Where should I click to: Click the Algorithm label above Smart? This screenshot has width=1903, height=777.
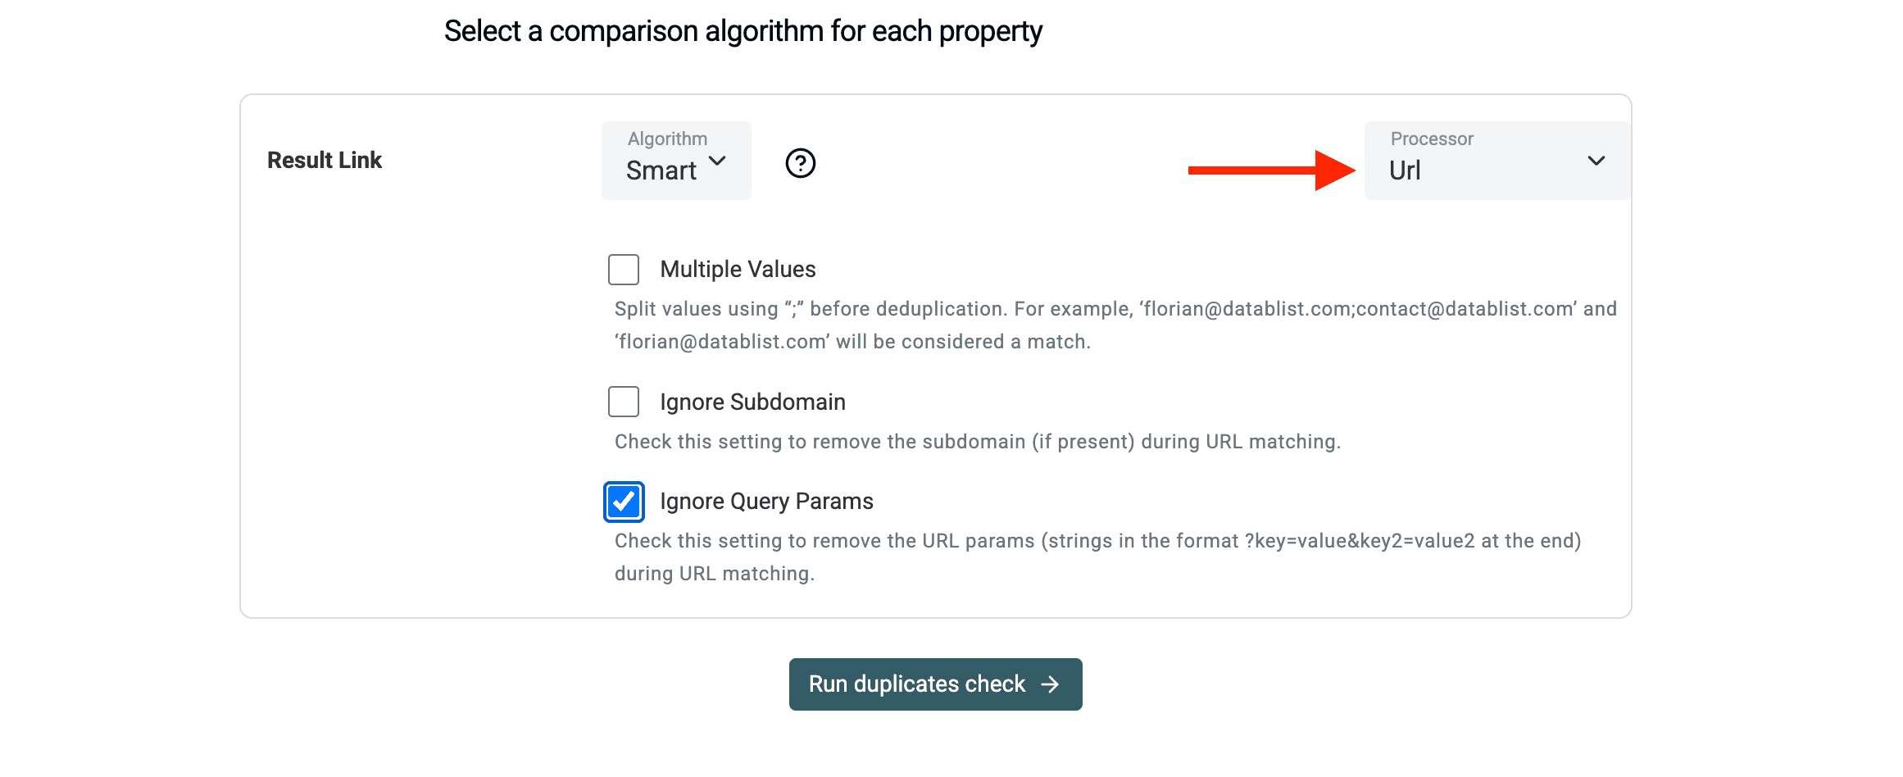pyautogui.click(x=665, y=139)
